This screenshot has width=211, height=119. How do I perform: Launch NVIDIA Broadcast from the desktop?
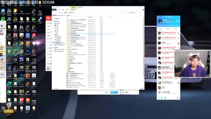pyautogui.click(x=34, y=28)
